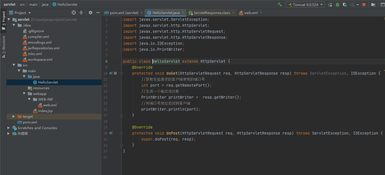This screenshot has width=385, height=175.
Task: Start debugging with the green bug icon
Action: click(x=337, y=5)
